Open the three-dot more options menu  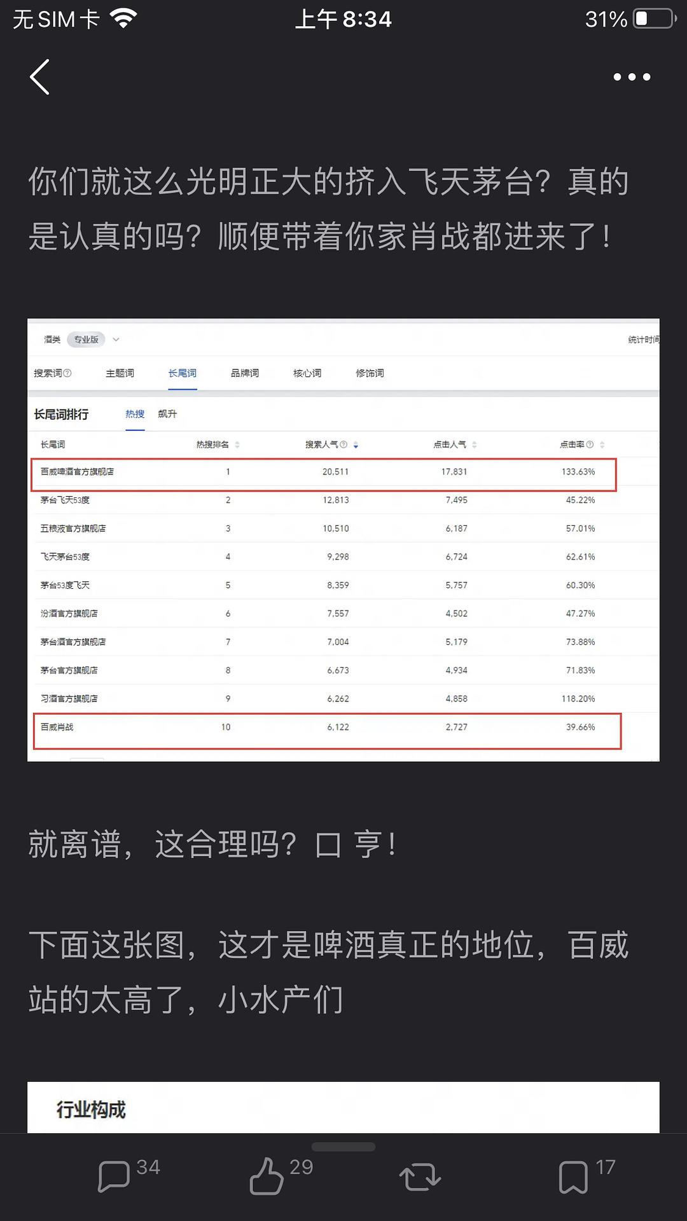pos(632,77)
